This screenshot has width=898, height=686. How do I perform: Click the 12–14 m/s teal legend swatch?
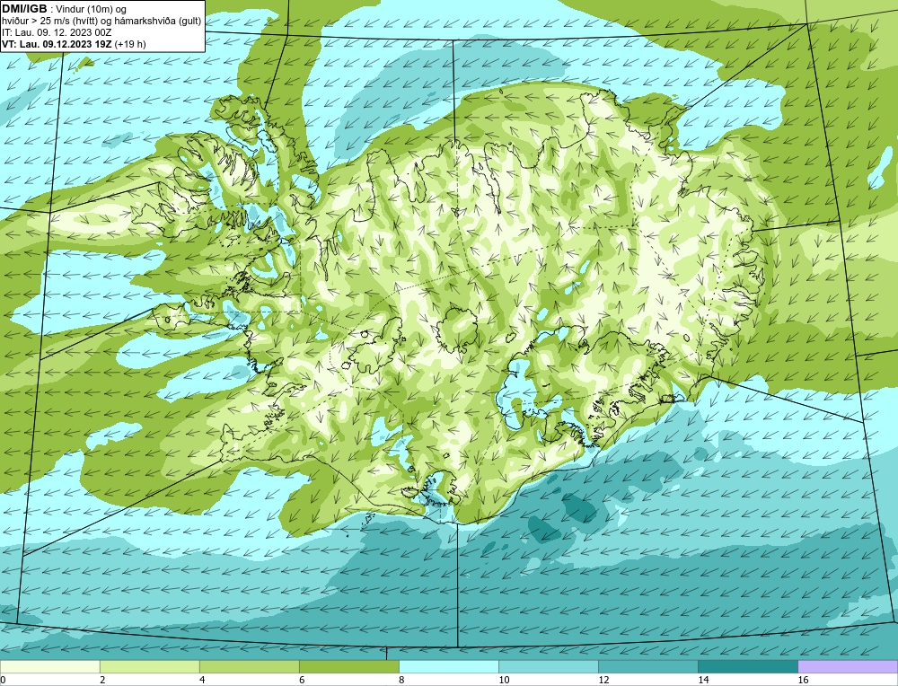point(647,666)
